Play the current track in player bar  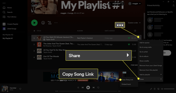click(88, 87)
